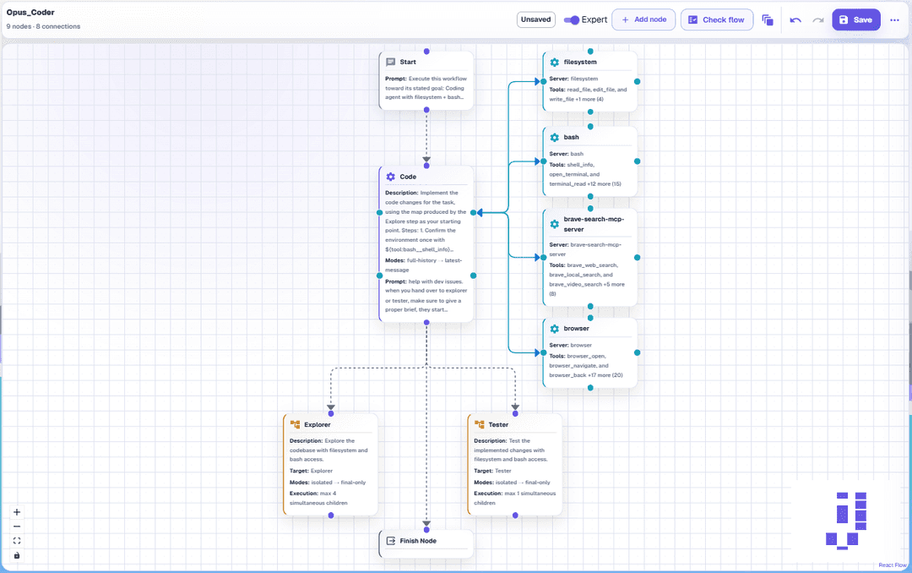Click the bash node gear icon
This screenshot has height=573, width=912.
tap(554, 138)
